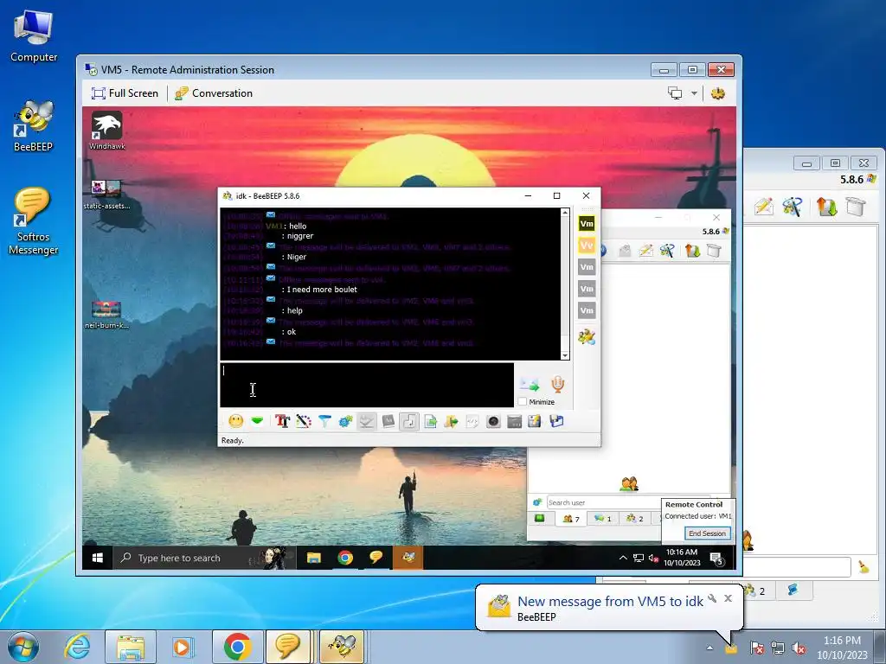Click into the black message input box

pos(367,385)
